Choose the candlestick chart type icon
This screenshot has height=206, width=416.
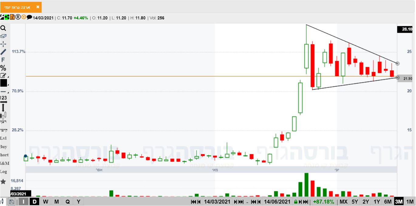tap(3, 115)
